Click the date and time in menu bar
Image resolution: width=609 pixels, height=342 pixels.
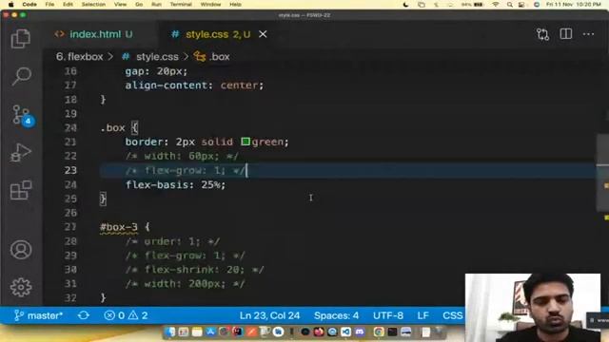(x=574, y=5)
